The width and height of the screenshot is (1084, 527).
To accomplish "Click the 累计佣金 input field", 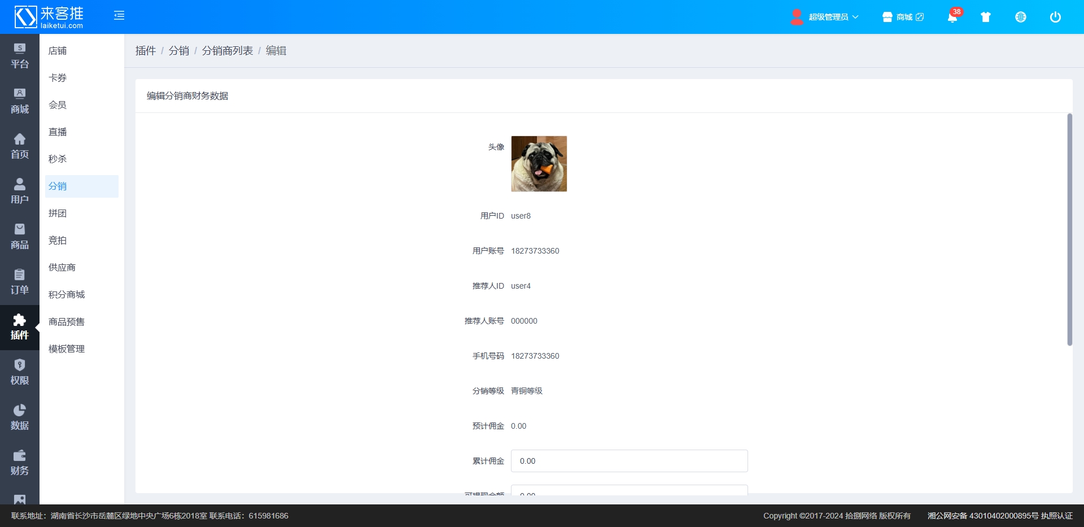I will coord(629,461).
